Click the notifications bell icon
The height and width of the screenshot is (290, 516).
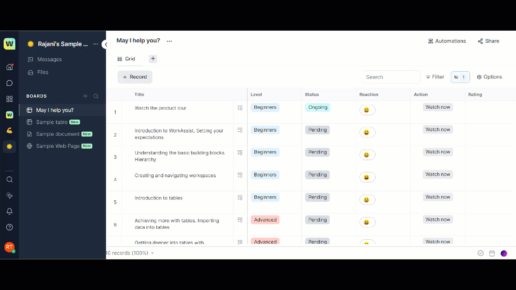coord(10,211)
